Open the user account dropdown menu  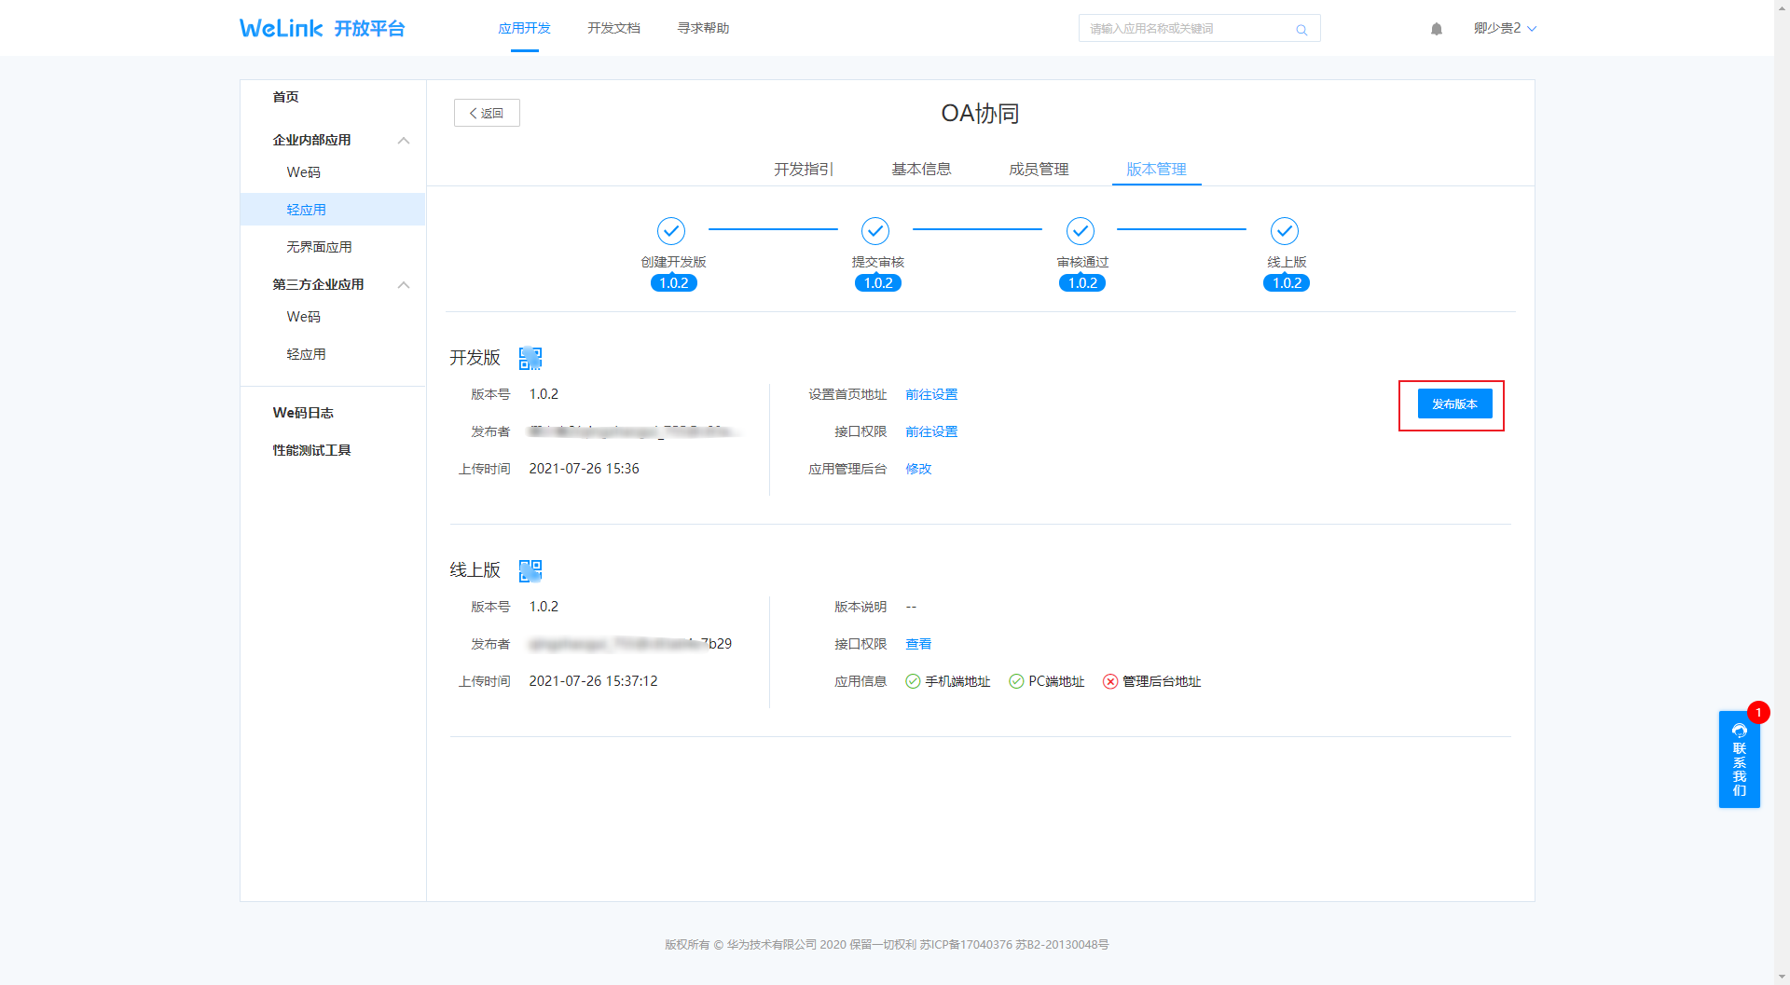1504,28
